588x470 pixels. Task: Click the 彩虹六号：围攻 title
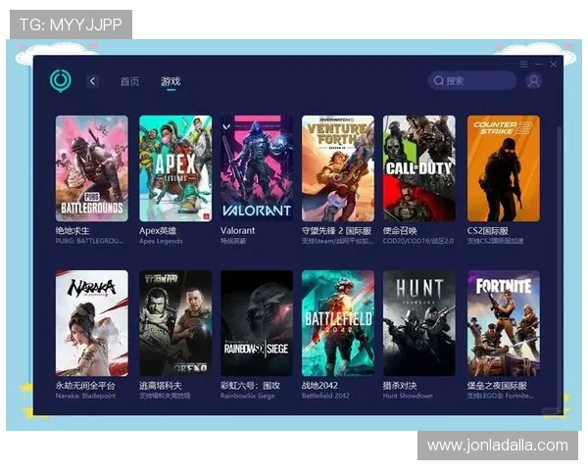[250, 385]
